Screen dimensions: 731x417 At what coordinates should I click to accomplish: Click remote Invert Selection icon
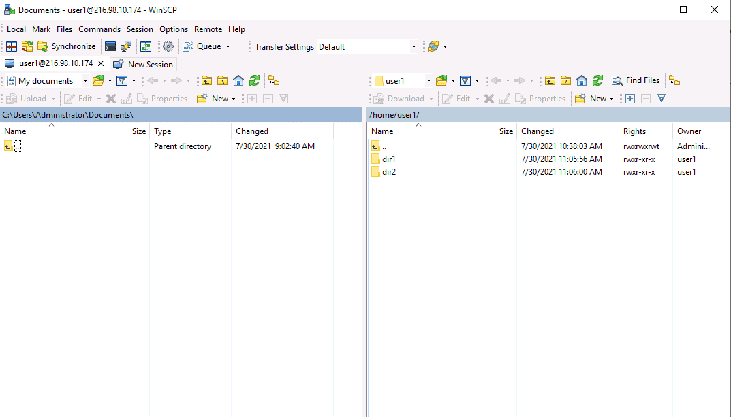pyautogui.click(x=662, y=99)
